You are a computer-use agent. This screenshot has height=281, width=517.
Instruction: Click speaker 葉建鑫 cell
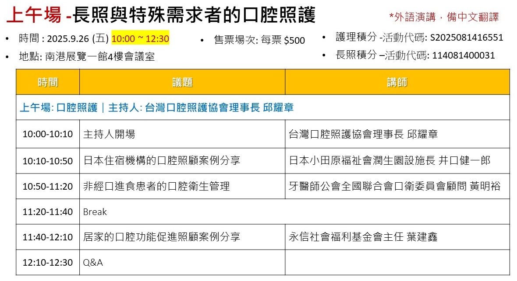(363, 237)
